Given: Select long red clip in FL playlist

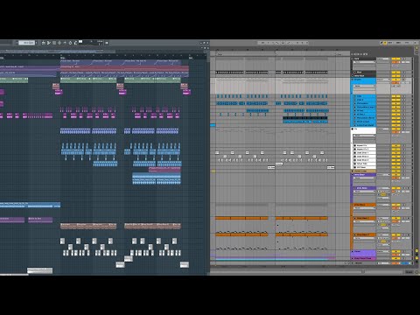Looking at the screenshot, I should 125,67.
